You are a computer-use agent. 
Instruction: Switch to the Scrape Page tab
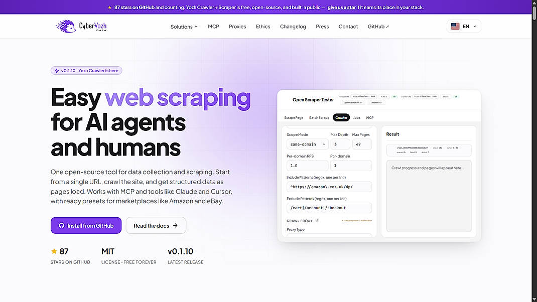pos(294,117)
